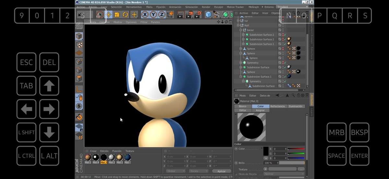Click attributes panel search magnifier icon
The width and height of the screenshot is (389, 179).
pos(293,96)
